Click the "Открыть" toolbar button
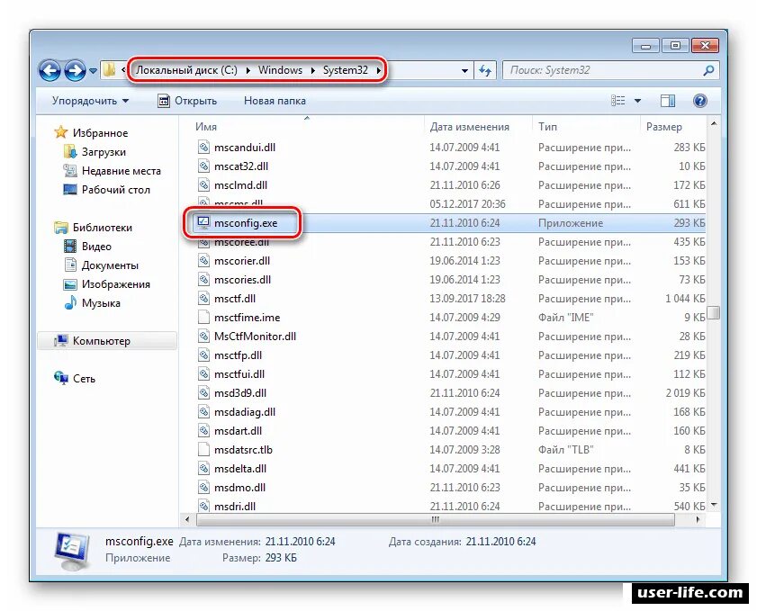 click(x=187, y=101)
